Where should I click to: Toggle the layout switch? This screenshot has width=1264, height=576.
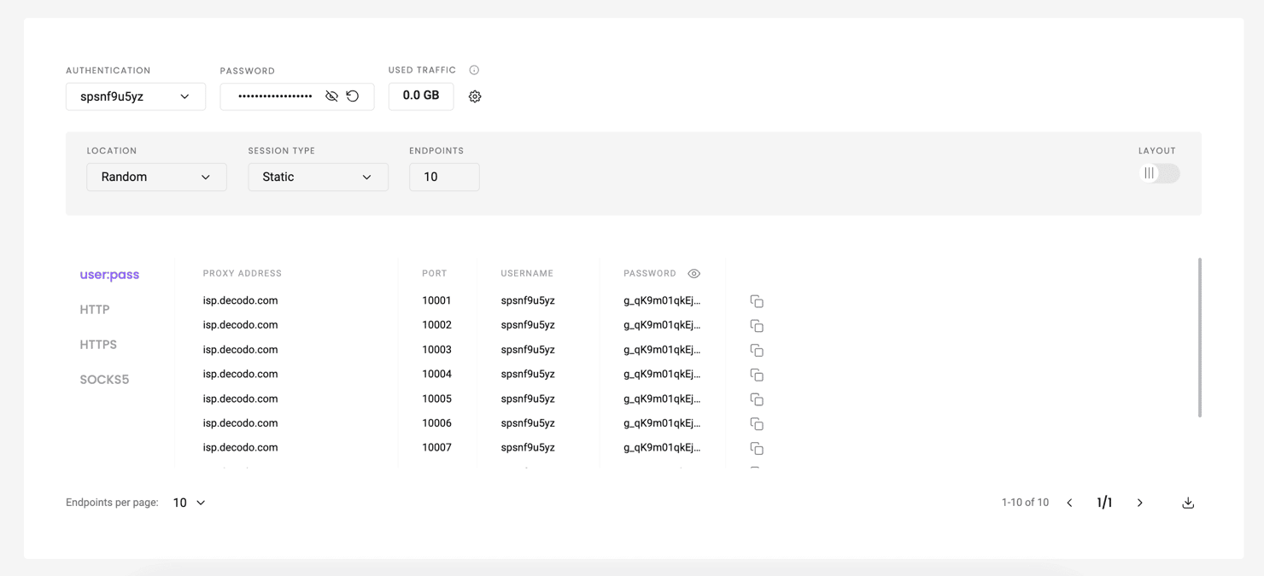click(x=1159, y=173)
